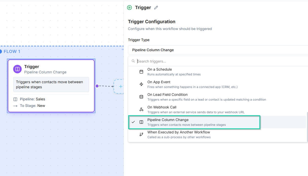Click the green play icon in Trigger header
The width and height of the screenshot is (308, 176).
pyautogui.click(x=129, y=8)
